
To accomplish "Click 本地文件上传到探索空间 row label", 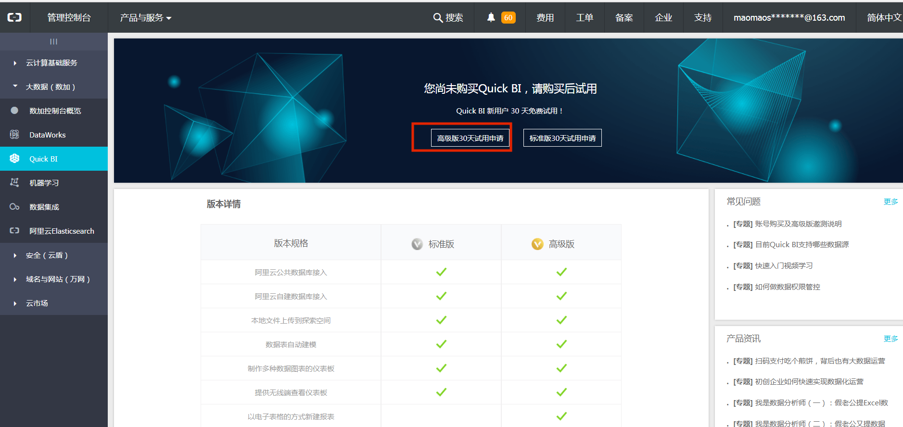I will (x=291, y=321).
